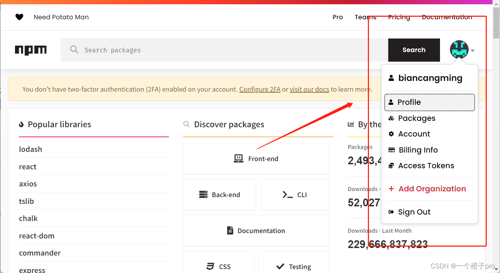Open the Front-end package category

point(256,159)
